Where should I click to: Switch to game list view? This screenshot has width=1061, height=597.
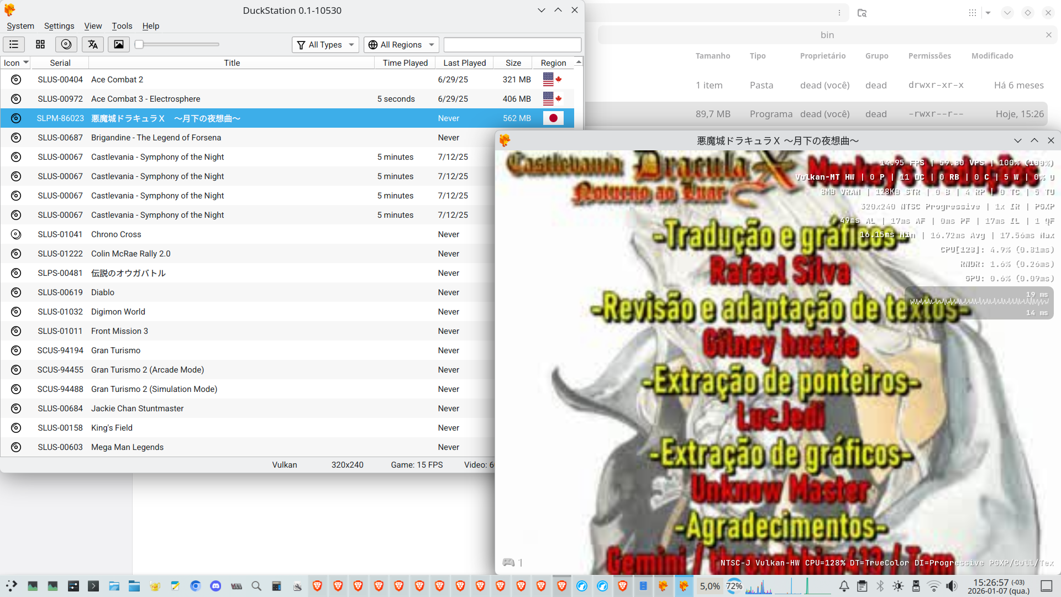pos(14,44)
